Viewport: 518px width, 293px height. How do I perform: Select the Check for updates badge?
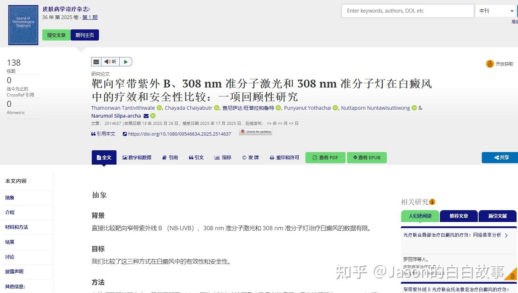[x=255, y=132]
